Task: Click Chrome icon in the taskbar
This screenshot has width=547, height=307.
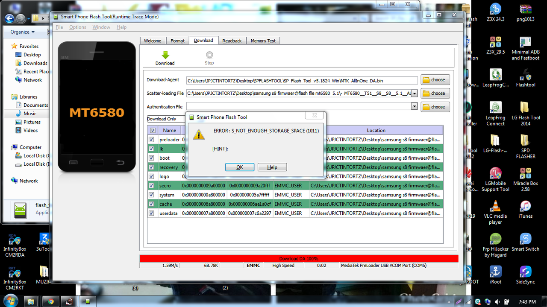Action: 50,301
